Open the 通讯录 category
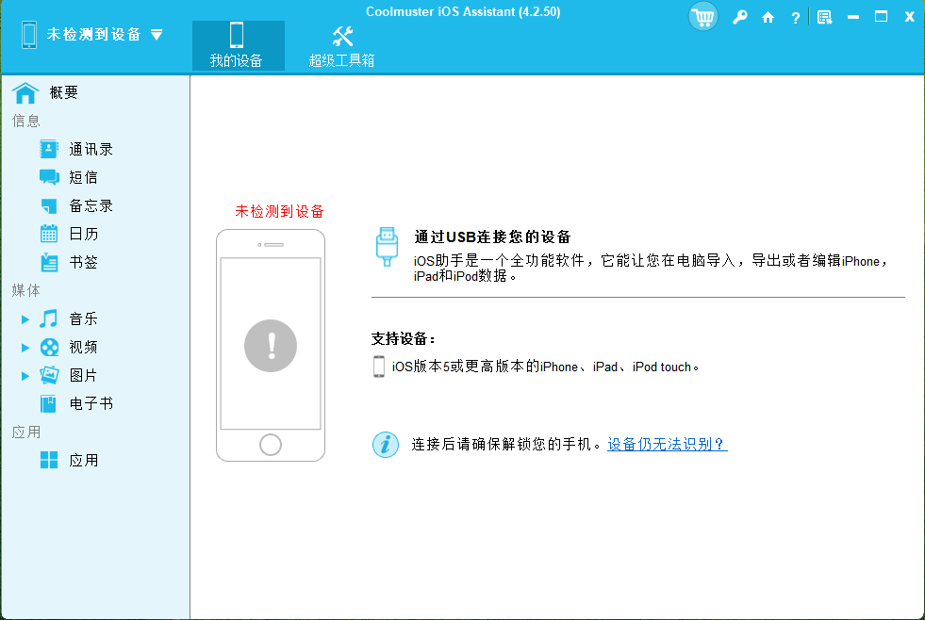The height and width of the screenshot is (620, 925). tap(91, 149)
